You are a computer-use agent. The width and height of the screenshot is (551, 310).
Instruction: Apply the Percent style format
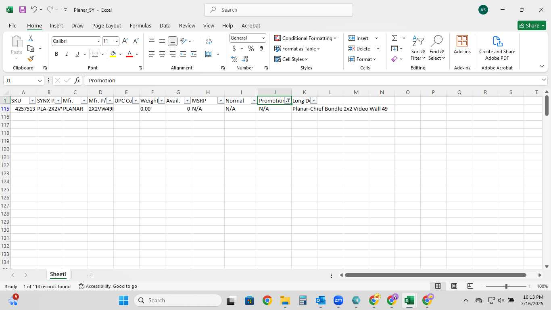[251, 48]
